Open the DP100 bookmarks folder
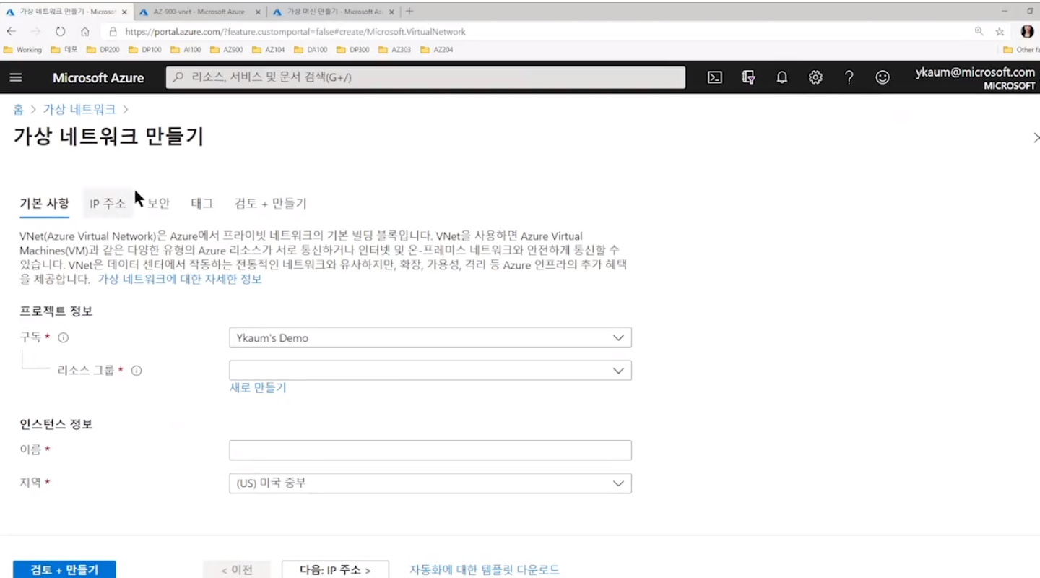 pyautogui.click(x=145, y=50)
